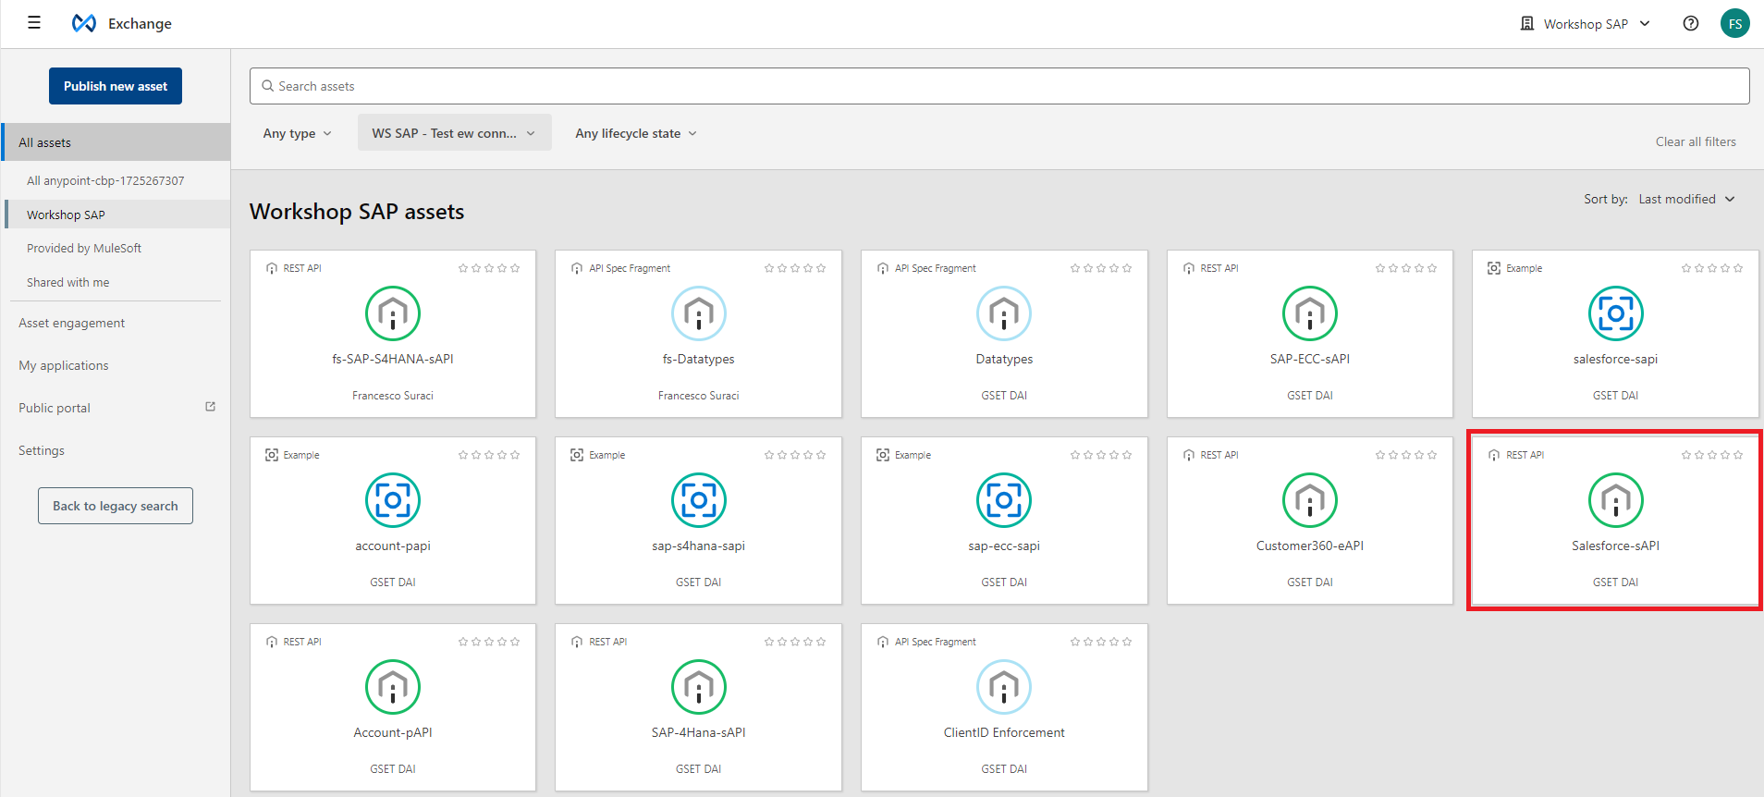
Task: Select All assets in the sidebar
Action: [x=116, y=142]
